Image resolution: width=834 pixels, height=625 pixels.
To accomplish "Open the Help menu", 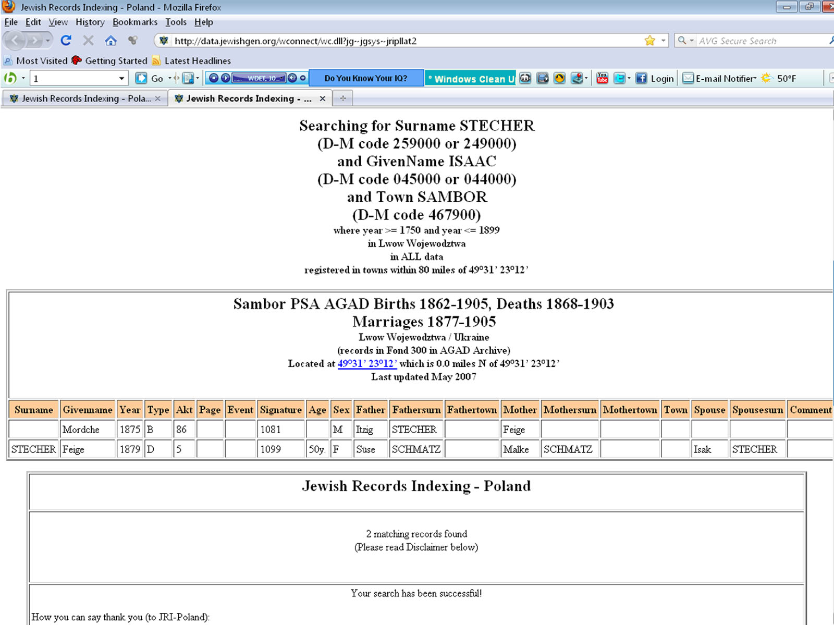I will coord(204,22).
